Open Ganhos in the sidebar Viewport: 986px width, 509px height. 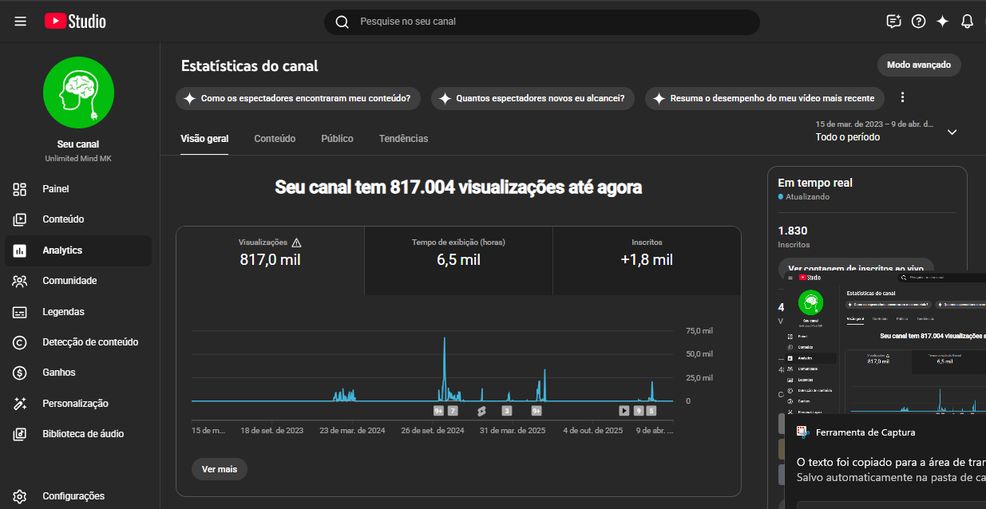[78, 373]
